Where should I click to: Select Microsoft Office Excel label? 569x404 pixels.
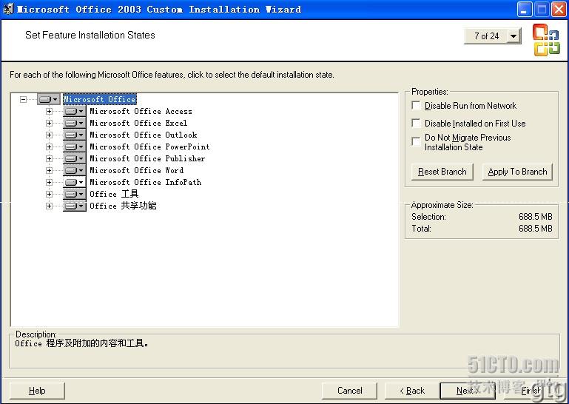point(138,123)
